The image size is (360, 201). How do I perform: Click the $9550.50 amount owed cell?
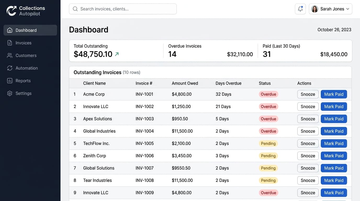click(181, 168)
